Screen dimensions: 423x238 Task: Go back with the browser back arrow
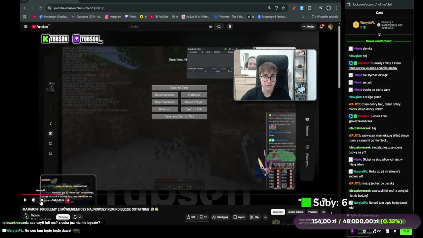pos(25,8)
